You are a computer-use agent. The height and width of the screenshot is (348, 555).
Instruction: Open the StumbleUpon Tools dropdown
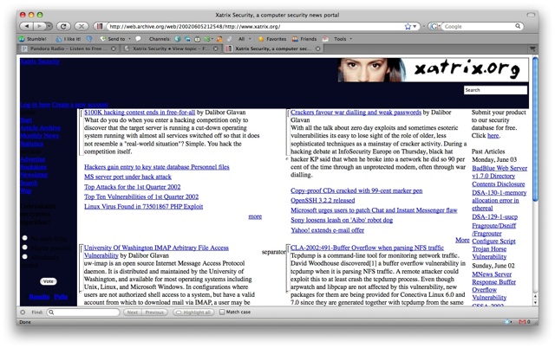point(343,39)
